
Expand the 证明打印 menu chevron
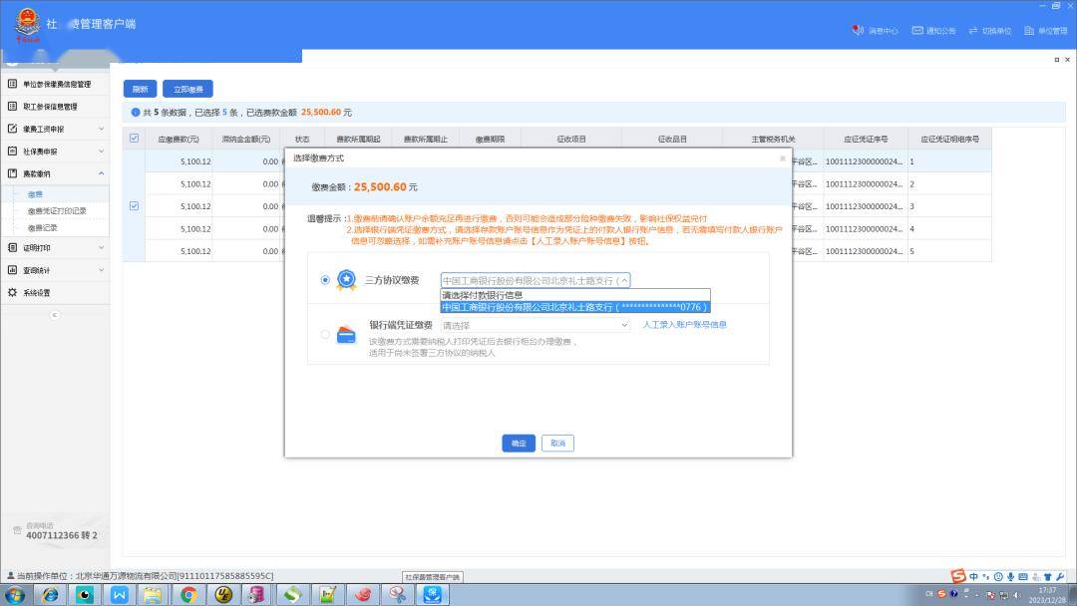101,248
